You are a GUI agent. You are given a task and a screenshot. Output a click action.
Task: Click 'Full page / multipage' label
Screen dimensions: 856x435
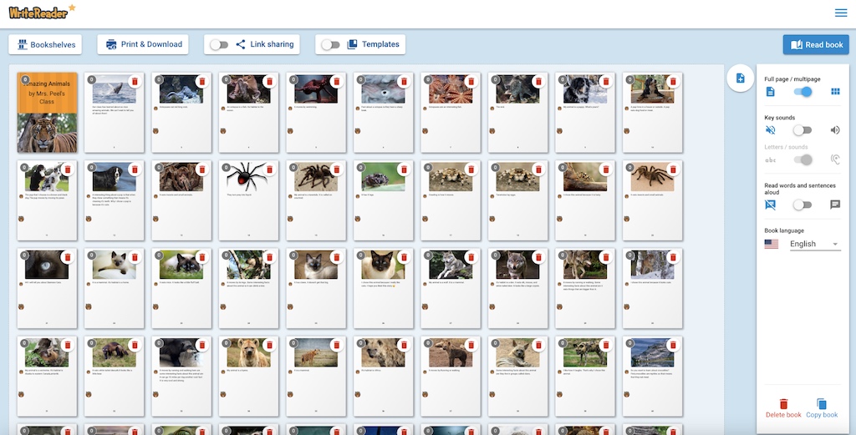click(792, 79)
